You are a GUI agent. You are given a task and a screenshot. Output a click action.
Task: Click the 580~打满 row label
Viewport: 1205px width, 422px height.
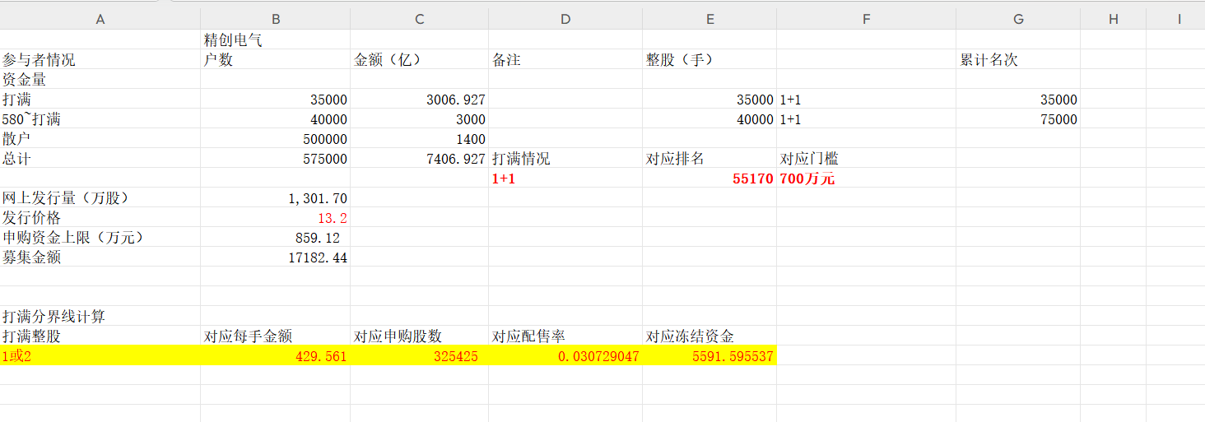tap(100, 118)
